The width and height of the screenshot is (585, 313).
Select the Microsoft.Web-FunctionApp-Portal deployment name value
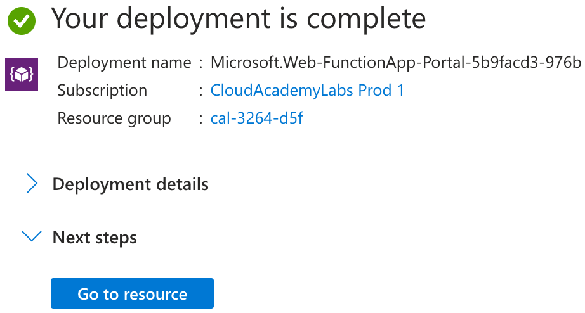396,62
